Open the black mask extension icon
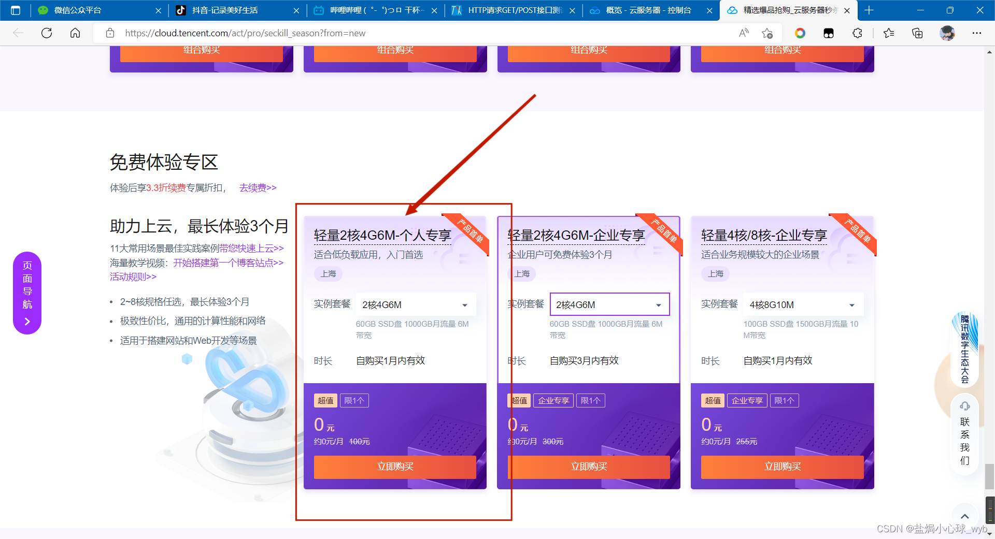995x539 pixels. tap(829, 33)
